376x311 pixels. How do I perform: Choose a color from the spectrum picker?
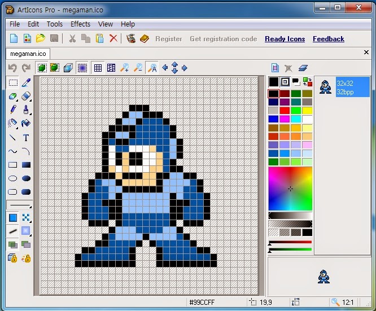[290, 189]
